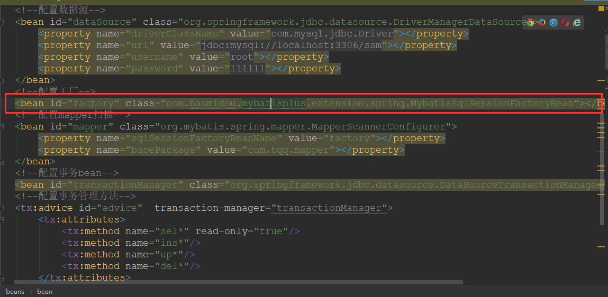
Task: Place cursor on dataSource bean id value
Action: tap(102, 22)
